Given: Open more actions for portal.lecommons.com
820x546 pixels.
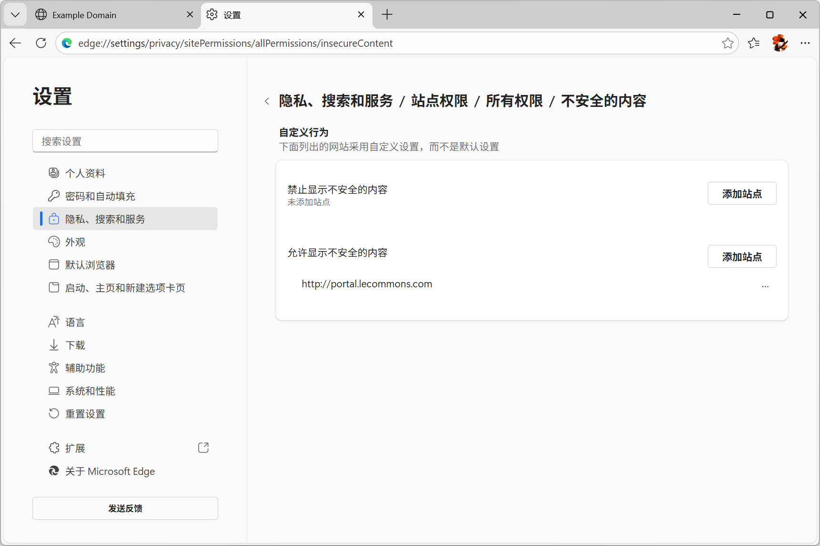Looking at the screenshot, I should click(765, 286).
